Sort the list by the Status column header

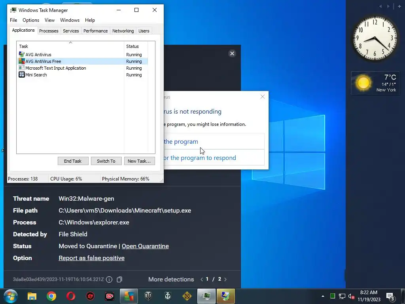[x=136, y=46]
